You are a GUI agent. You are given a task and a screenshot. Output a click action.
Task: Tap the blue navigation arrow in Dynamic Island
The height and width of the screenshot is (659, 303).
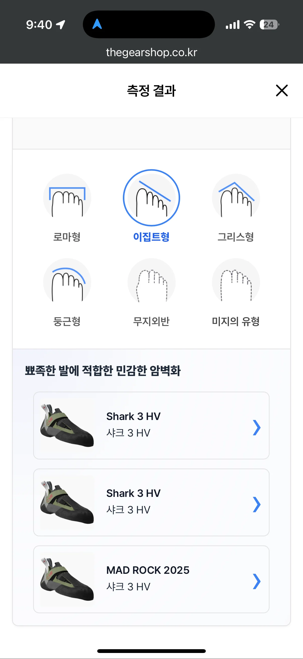[x=97, y=24]
